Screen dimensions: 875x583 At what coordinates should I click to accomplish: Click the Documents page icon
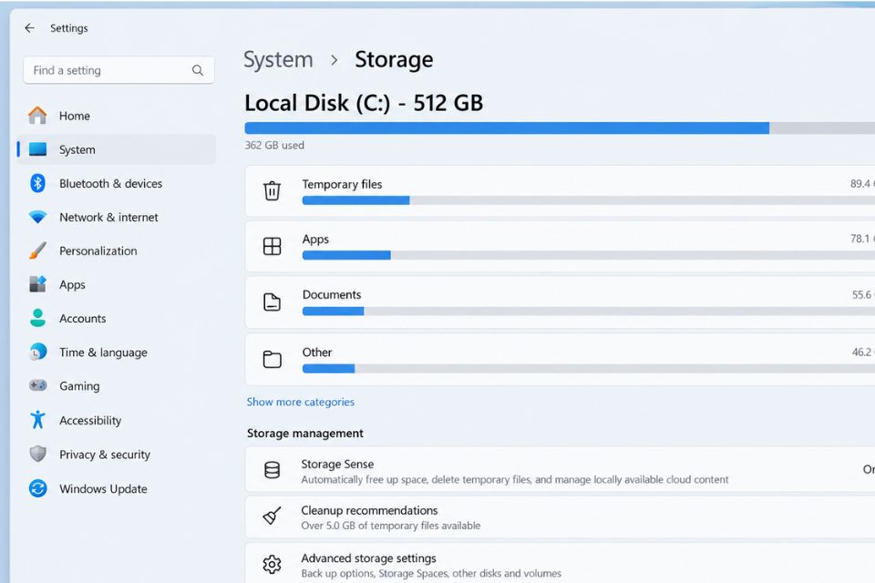tap(272, 302)
